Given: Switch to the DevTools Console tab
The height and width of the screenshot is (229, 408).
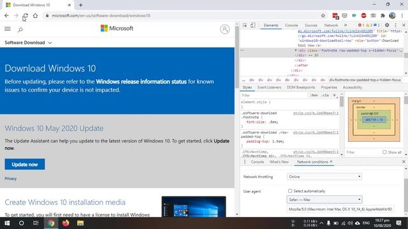Looking at the screenshot, I should point(291,25).
